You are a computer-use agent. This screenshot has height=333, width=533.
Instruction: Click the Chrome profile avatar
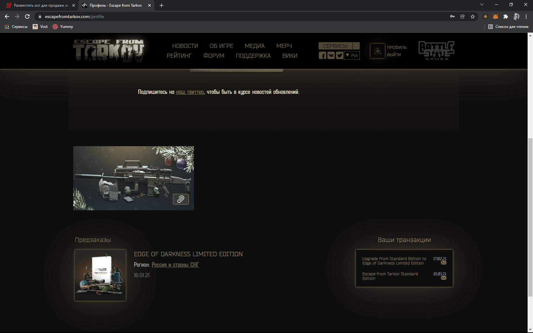[516, 16]
